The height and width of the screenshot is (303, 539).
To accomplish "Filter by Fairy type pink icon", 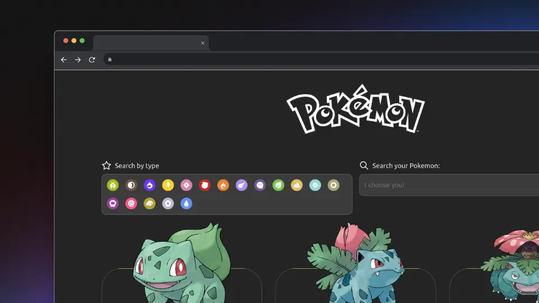I will tap(186, 185).
